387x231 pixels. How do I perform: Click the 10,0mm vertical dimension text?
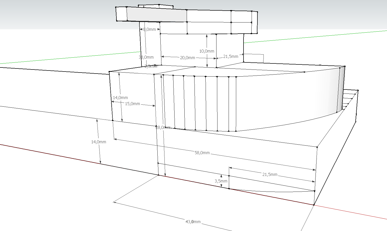point(207,51)
